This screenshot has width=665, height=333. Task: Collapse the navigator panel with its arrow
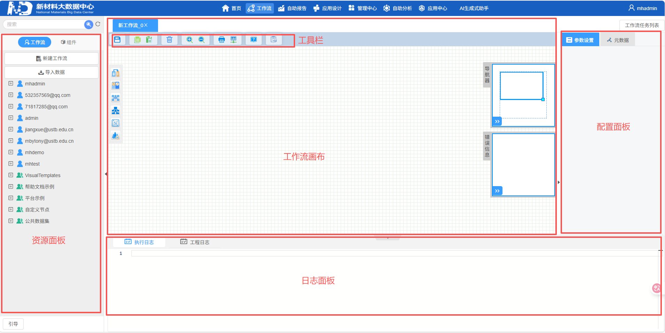[x=497, y=122]
